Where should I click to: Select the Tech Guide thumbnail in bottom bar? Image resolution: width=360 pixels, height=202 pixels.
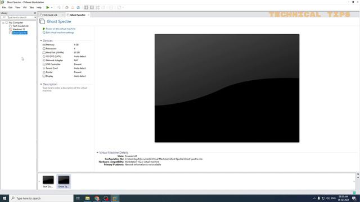(x=48, y=181)
